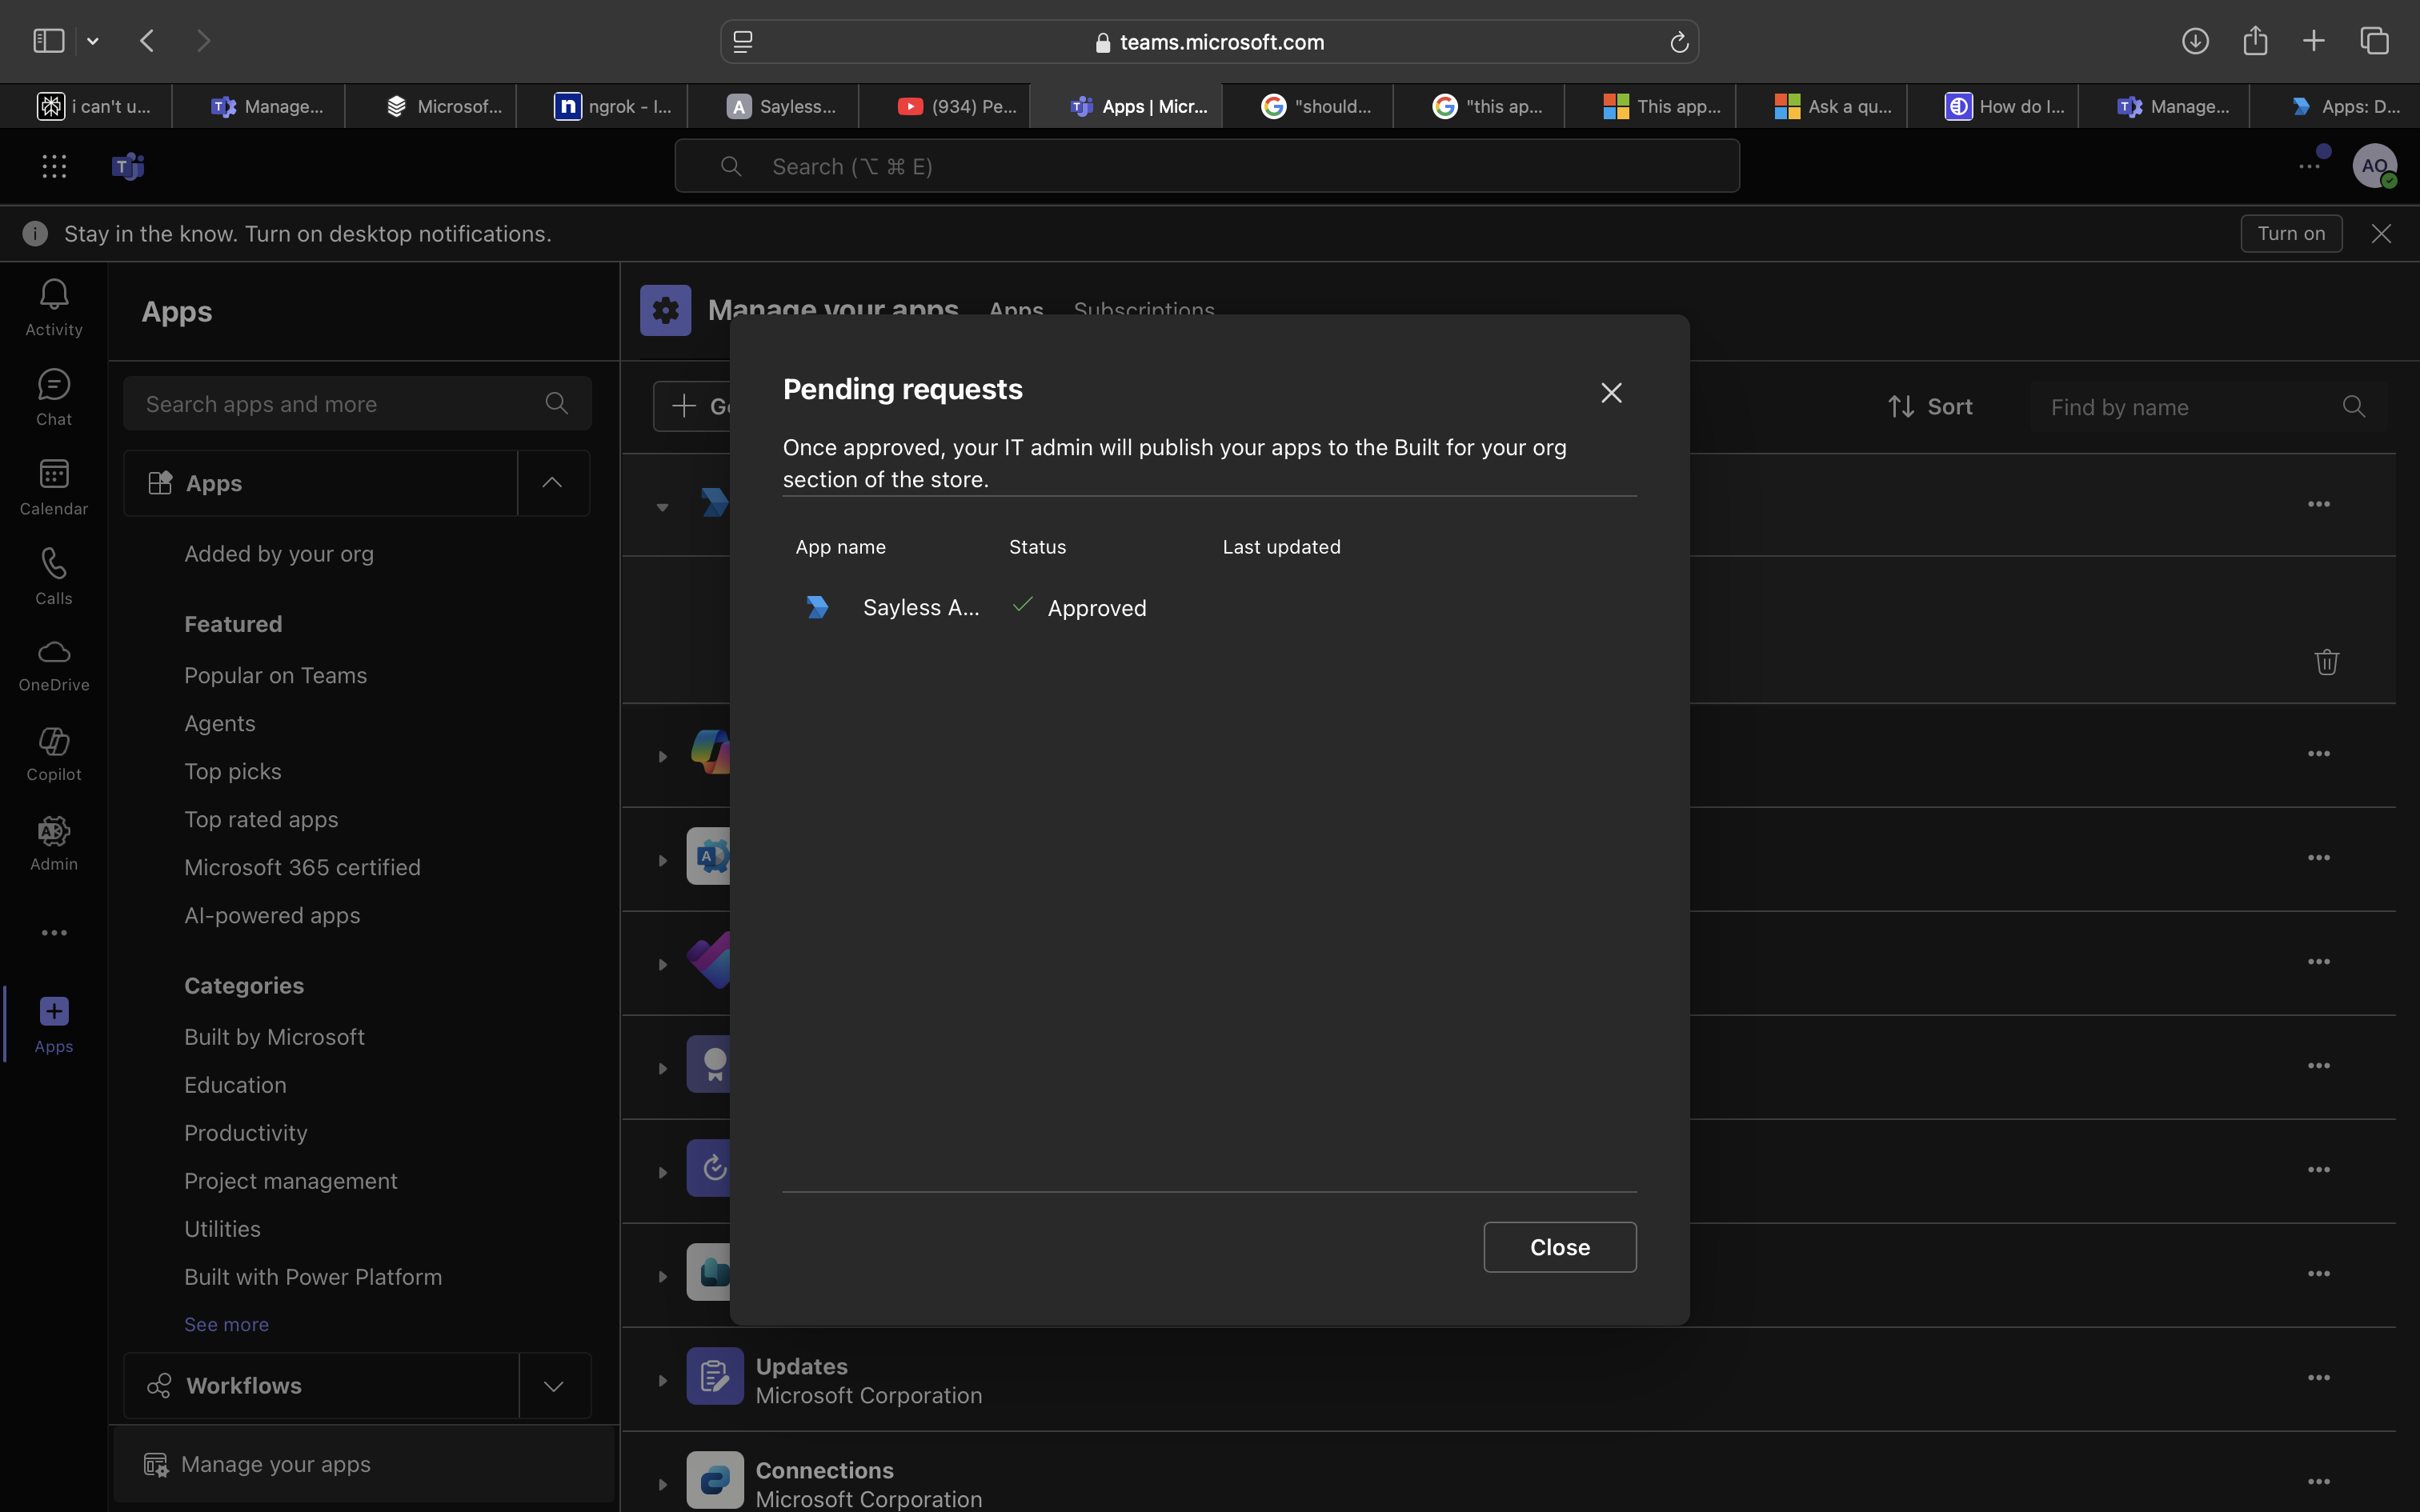Screen dimensions: 2420x1512
Task: Open Calendar in the Teams sidebar
Action: tap(54, 487)
